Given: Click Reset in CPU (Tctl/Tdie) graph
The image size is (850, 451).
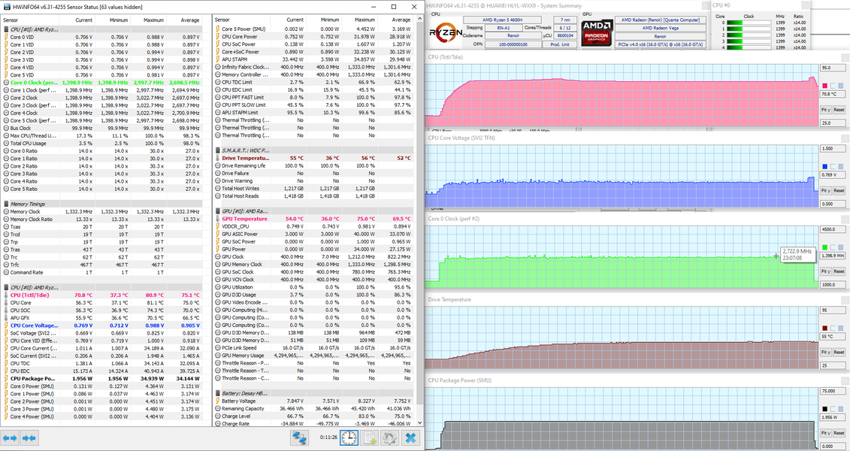Looking at the screenshot, I should click(x=839, y=110).
